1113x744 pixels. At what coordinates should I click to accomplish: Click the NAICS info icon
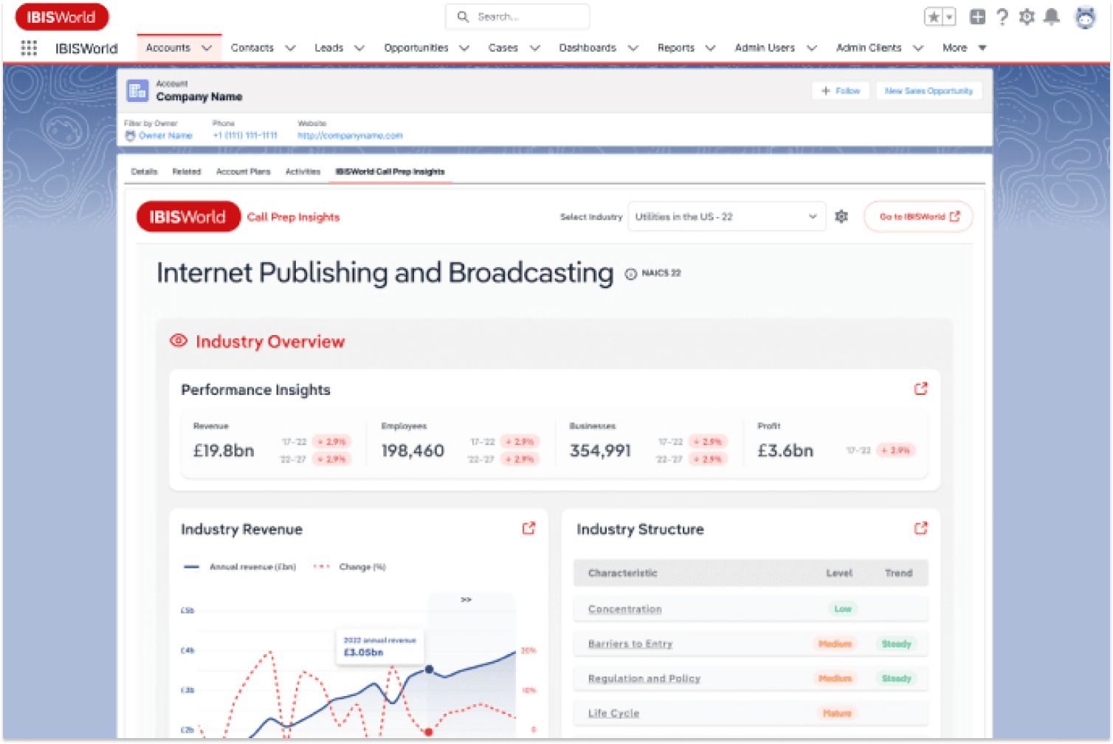(x=631, y=274)
